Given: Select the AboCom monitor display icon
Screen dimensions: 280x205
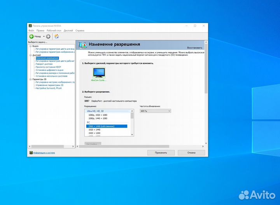Looking at the screenshot, I should [99, 72].
